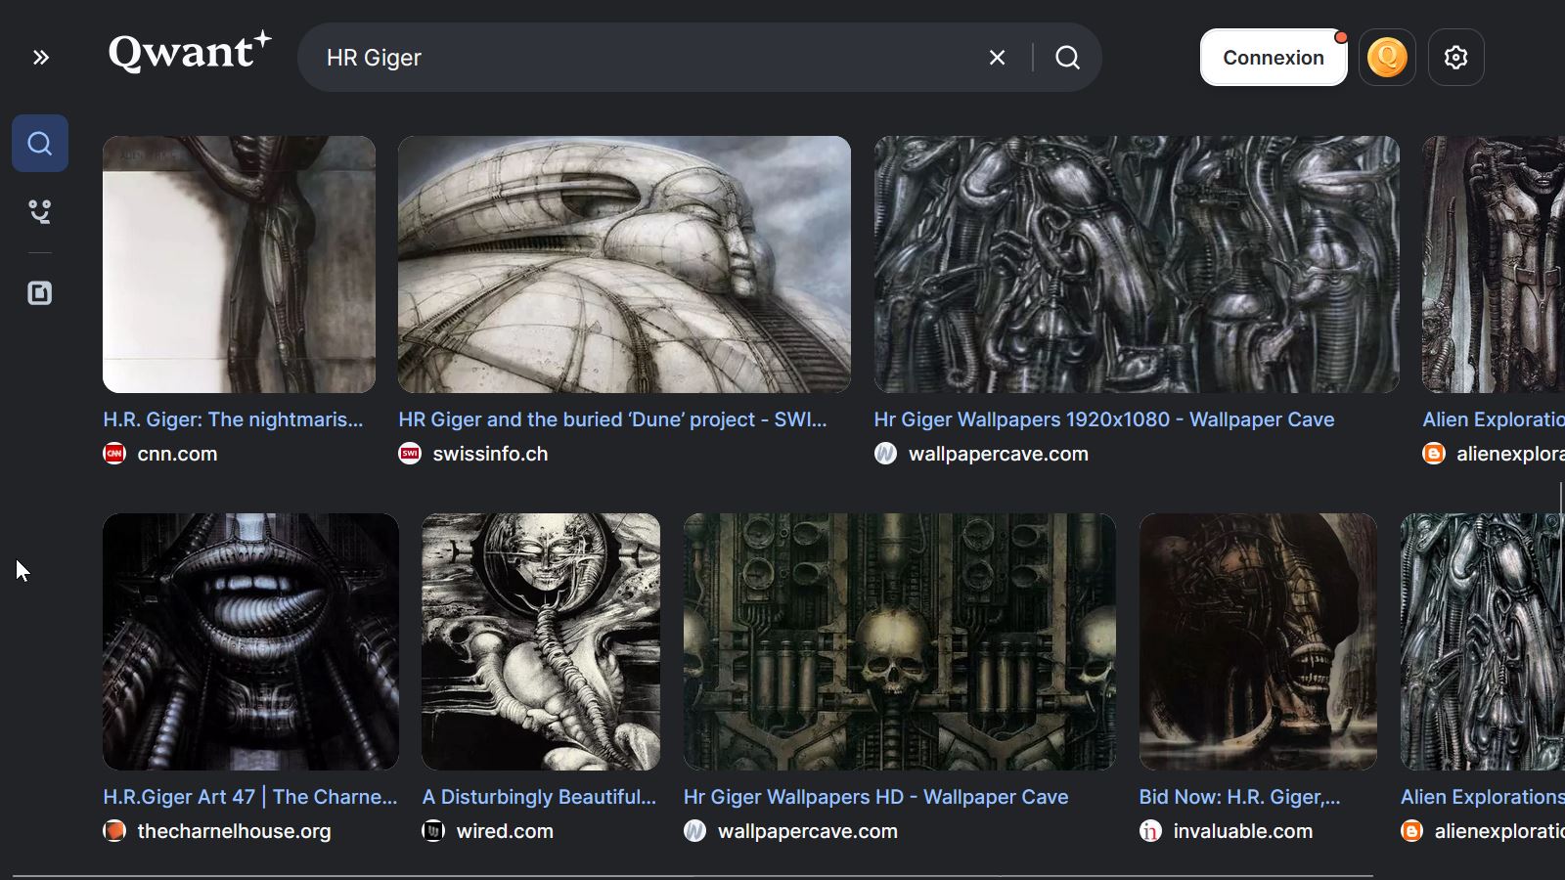Click the cnn.com source label

[x=177, y=454]
